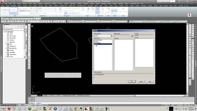Click the select object button beside Object type
The width and height of the screenshot is (197, 111).
coord(132,36)
